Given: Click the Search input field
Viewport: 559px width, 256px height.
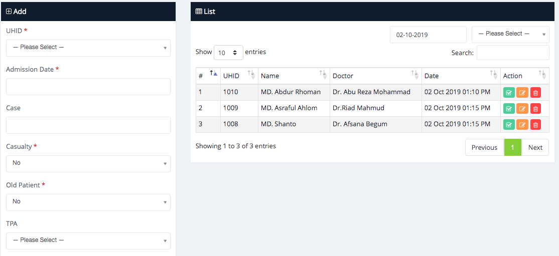Looking at the screenshot, I should pos(512,53).
